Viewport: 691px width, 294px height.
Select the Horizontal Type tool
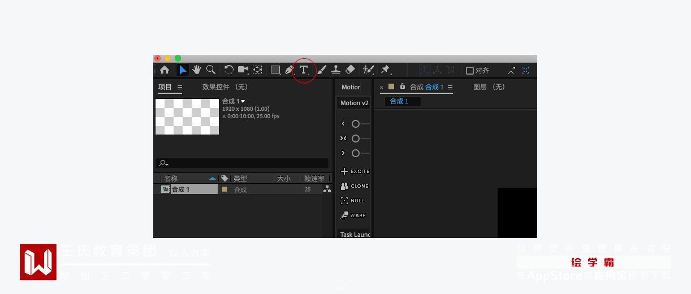pos(304,70)
